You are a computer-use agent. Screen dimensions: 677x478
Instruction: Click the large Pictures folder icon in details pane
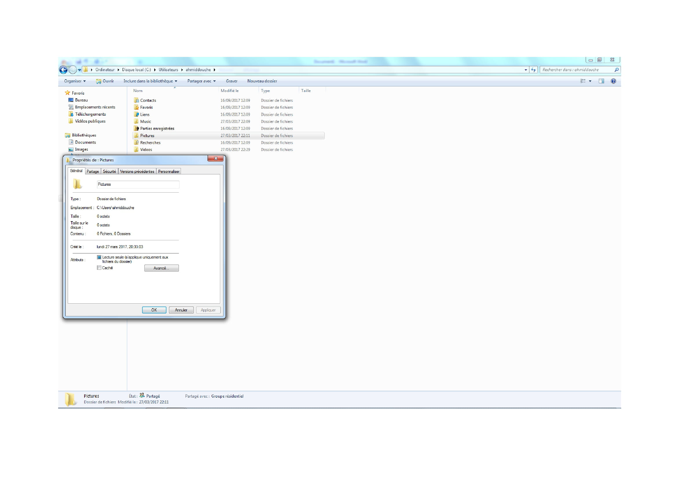tap(70, 399)
